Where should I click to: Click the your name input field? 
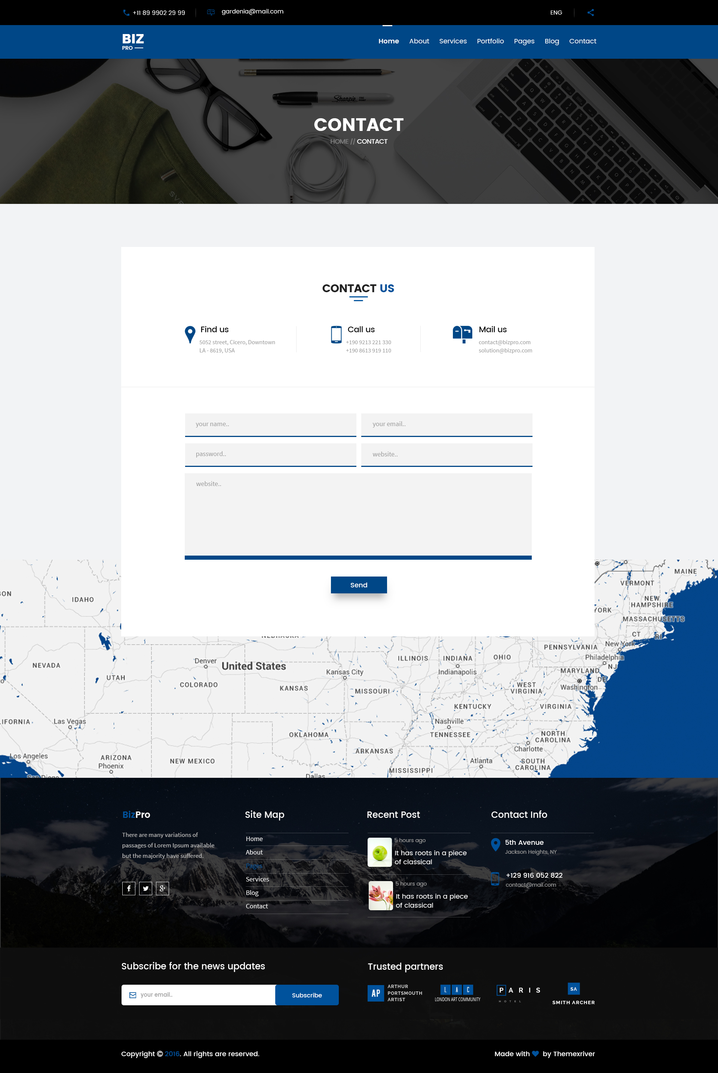[270, 424]
